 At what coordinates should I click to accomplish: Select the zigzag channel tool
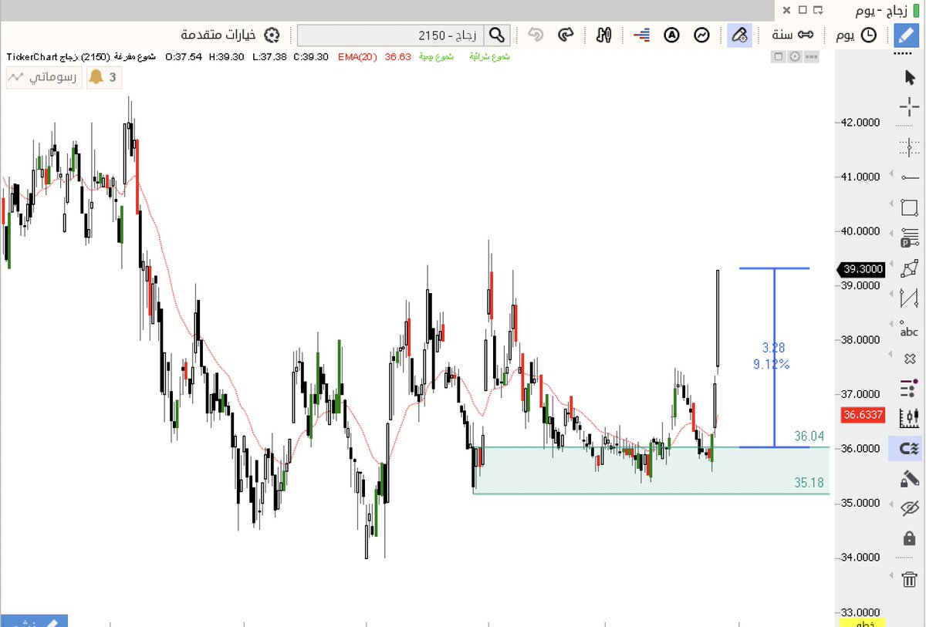point(909,298)
